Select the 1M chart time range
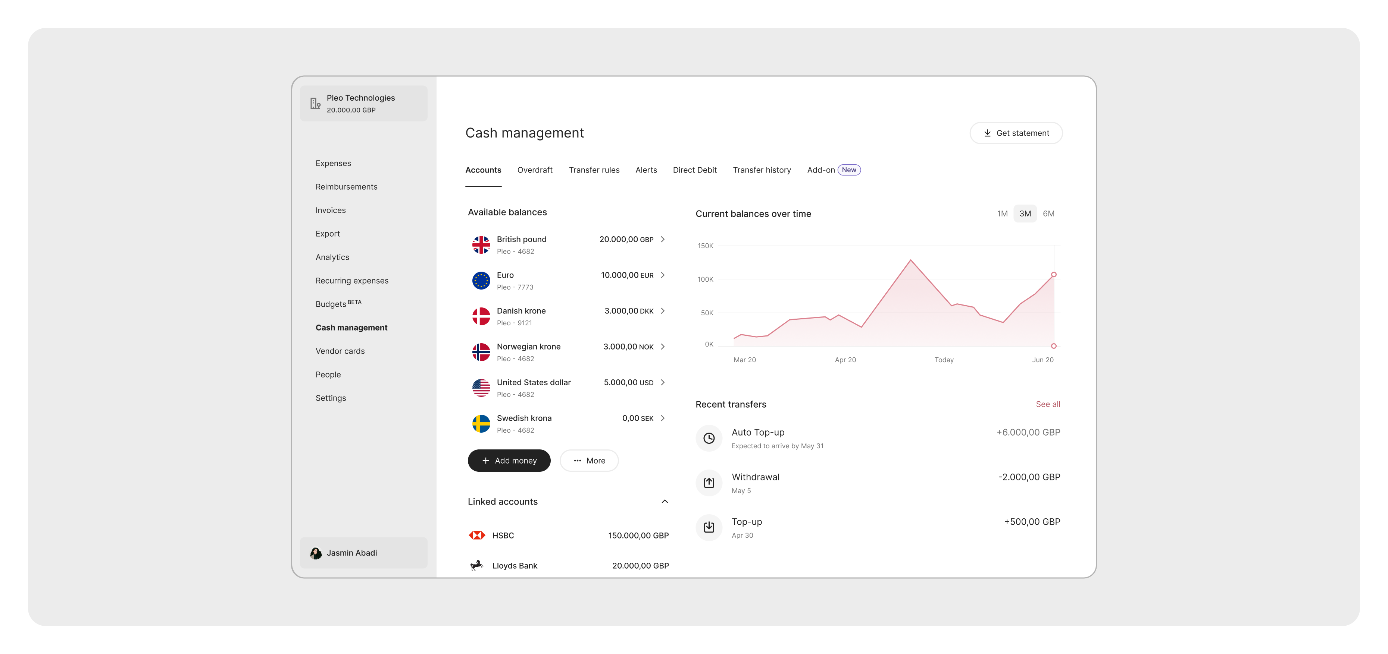1388x654 pixels. pyautogui.click(x=1002, y=214)
